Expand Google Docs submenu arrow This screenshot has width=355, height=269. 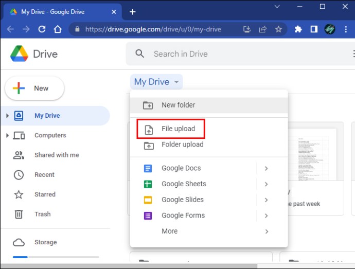266,168
